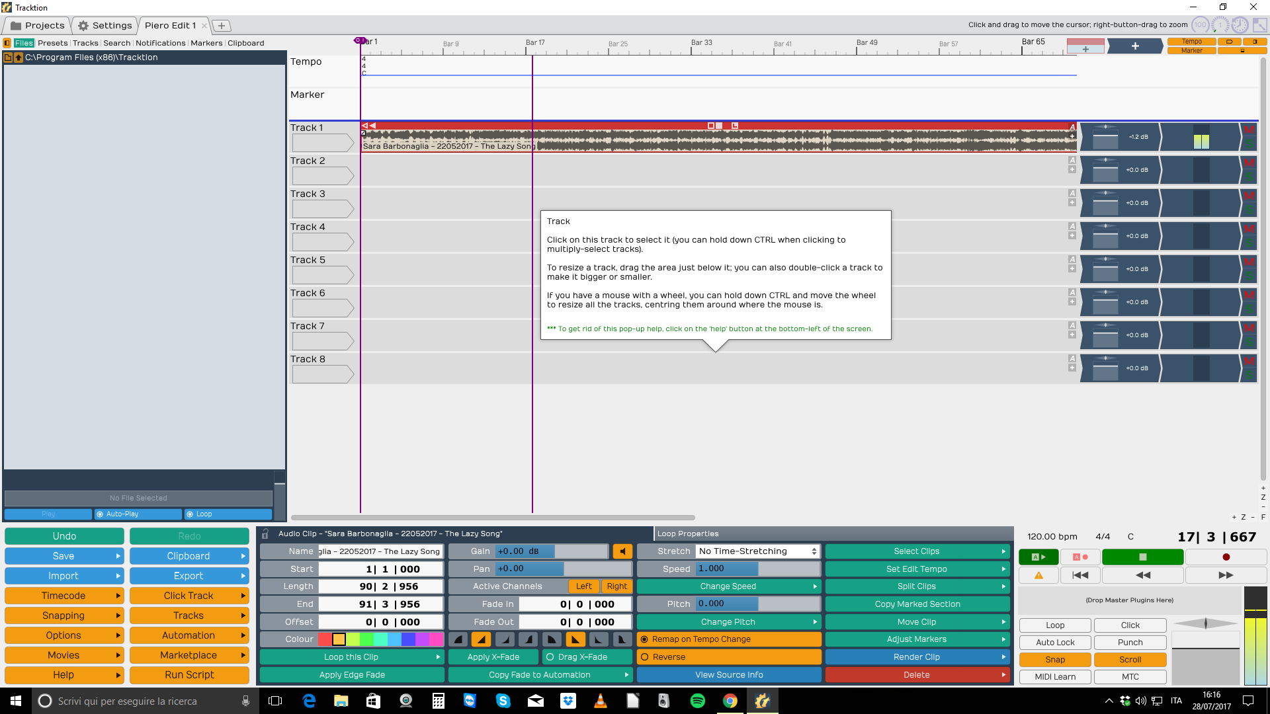Viewport: 1270px width, 714px height.
Task: Select the third fade-in curve shape icon
Action: pyautogui.click(x=505, y=639)
